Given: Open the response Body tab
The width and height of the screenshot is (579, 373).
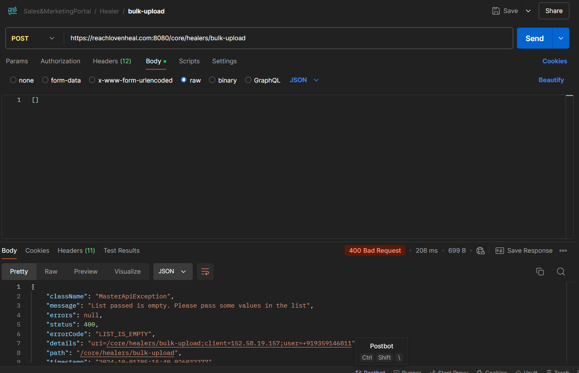Looking at the screenshot, I should (x=9, y=251).
